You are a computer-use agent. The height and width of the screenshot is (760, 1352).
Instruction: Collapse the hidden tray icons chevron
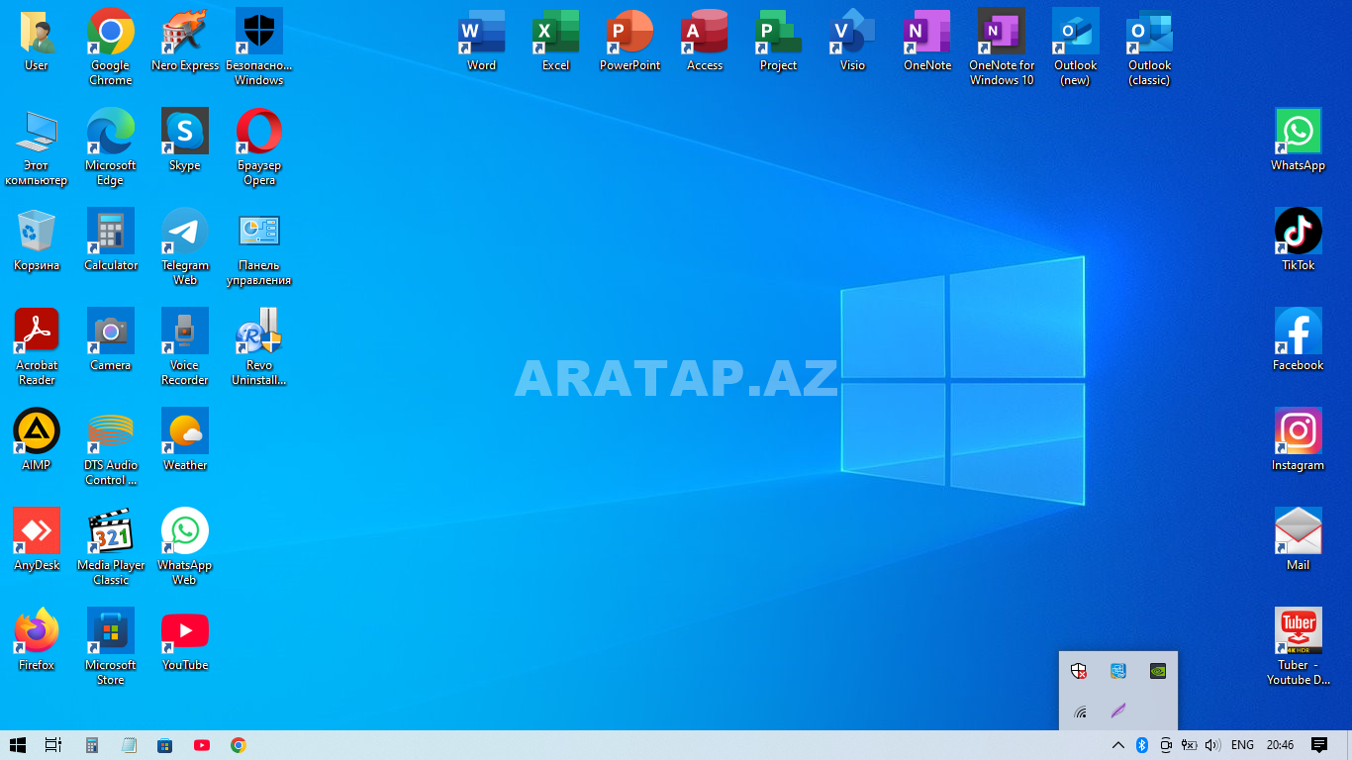pos(1118,745)
